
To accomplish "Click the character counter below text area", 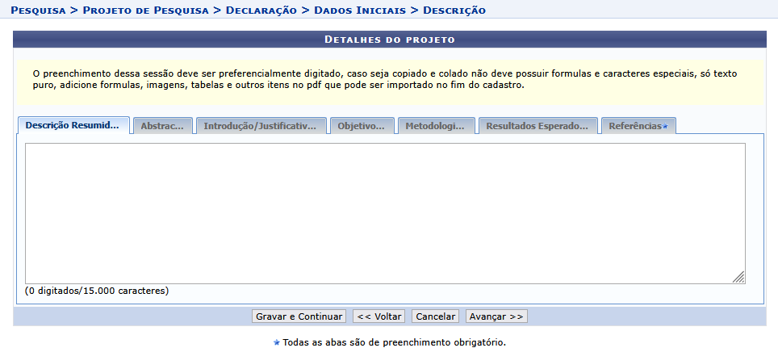I will [x=97, y=290].
